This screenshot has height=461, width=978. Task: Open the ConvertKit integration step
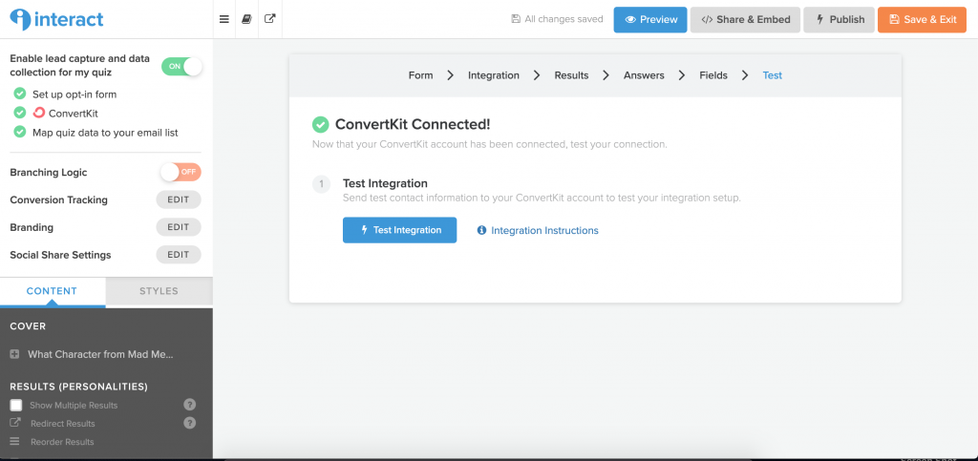click(73, 114)
